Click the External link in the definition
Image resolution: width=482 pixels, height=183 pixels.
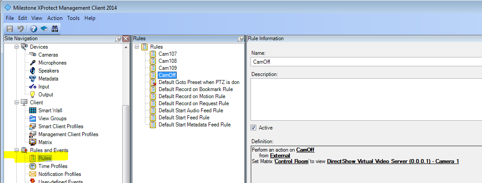pos(280,156)
